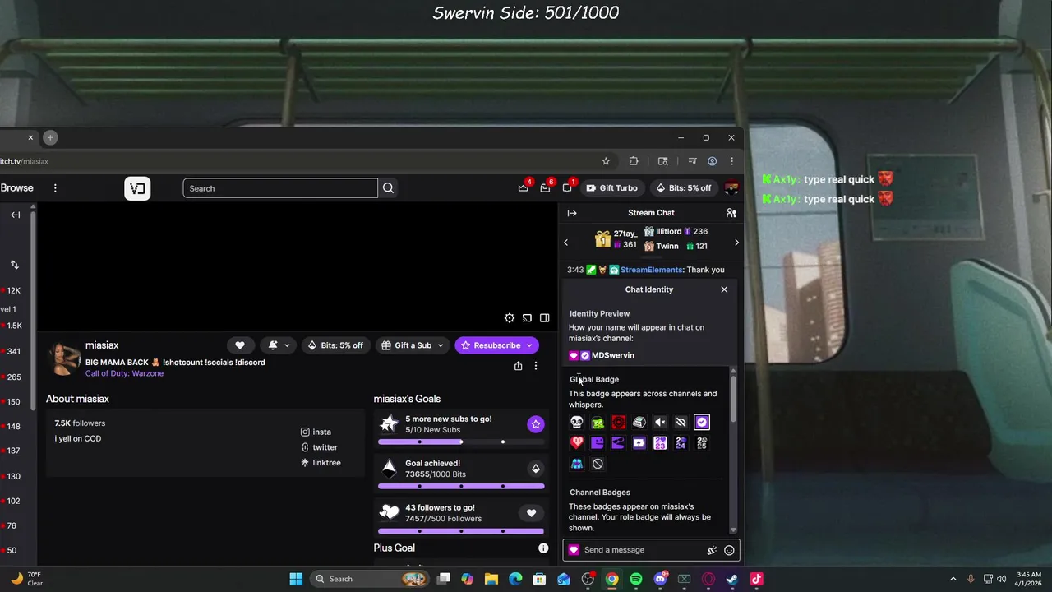Click the sidebar sort arrows icon
Image resolution: width=1052 pixels, height=592 pixels.
tap(15, 265)
